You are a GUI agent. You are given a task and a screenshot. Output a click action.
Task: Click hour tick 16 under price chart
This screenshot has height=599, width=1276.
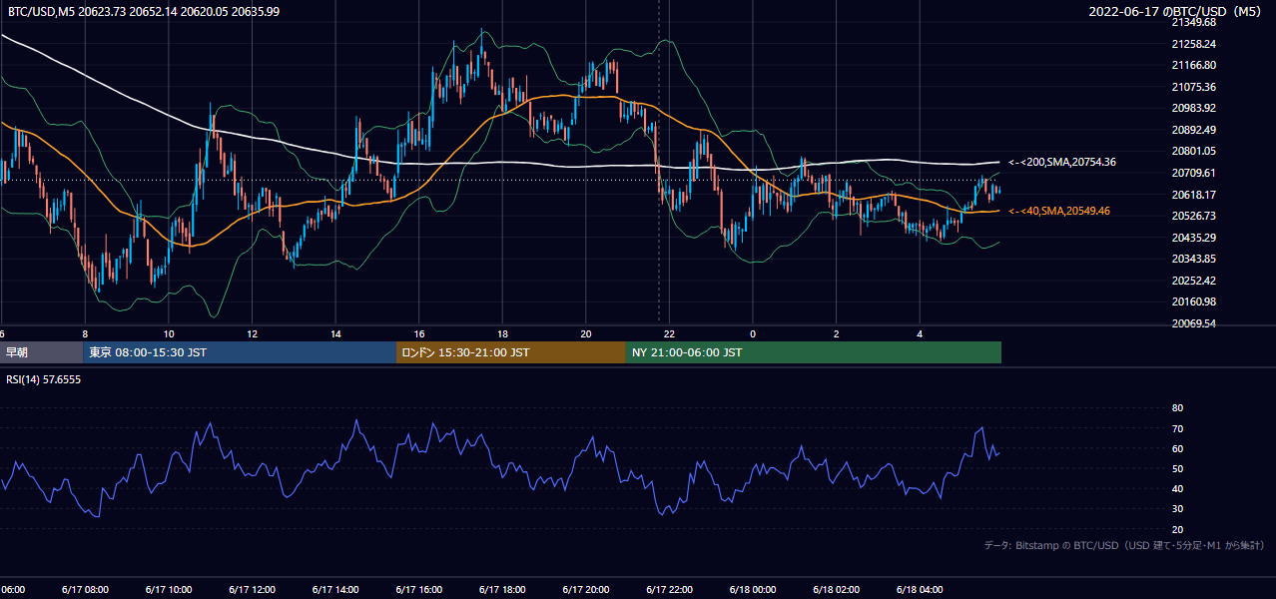tap(419, 333)
